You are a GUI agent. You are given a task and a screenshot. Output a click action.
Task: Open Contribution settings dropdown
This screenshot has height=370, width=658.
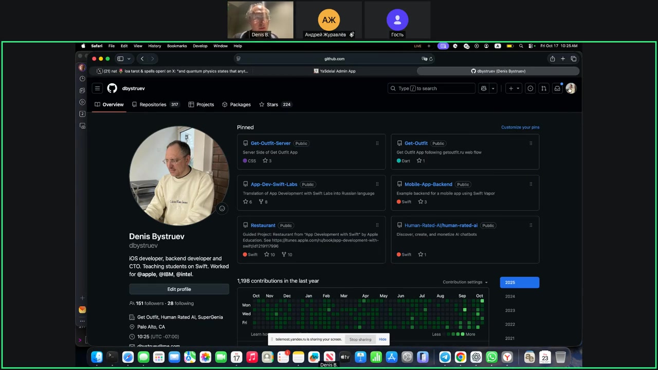point(465,282)
